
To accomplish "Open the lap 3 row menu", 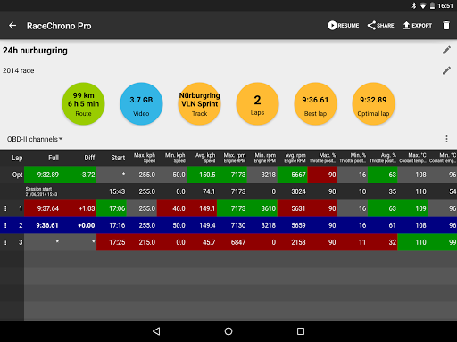I will pos(5,242).
